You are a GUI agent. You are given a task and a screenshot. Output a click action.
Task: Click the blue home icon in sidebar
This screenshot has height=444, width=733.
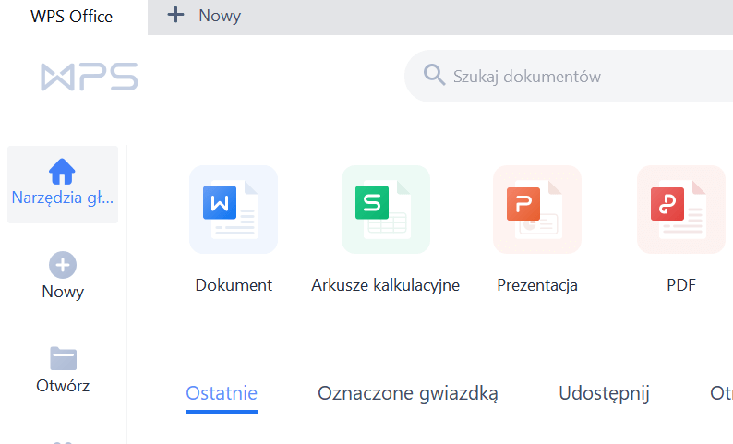(x=62, y=171)
